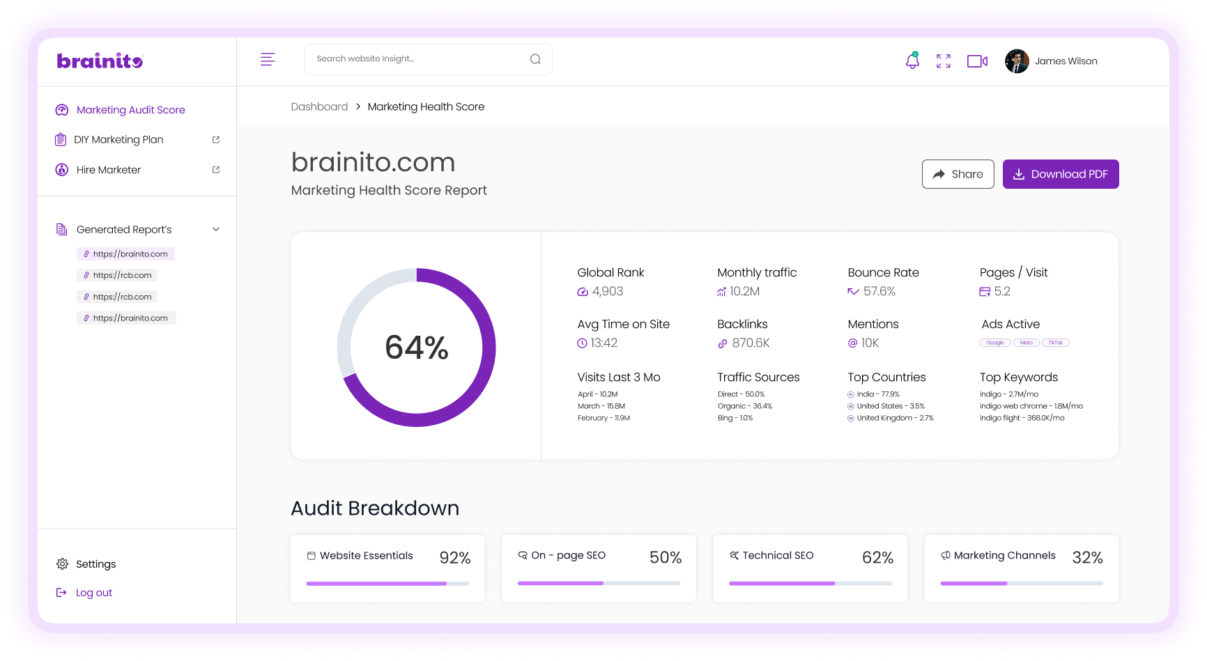Click 92% Website Essentials value
Viewport: 1207px width, 661px height.
pyautogui.click(x=455, y=558)
